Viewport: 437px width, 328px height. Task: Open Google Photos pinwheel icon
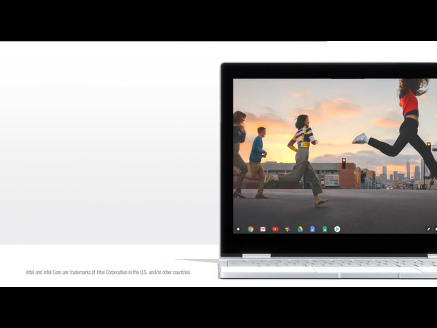click(287, 230)
